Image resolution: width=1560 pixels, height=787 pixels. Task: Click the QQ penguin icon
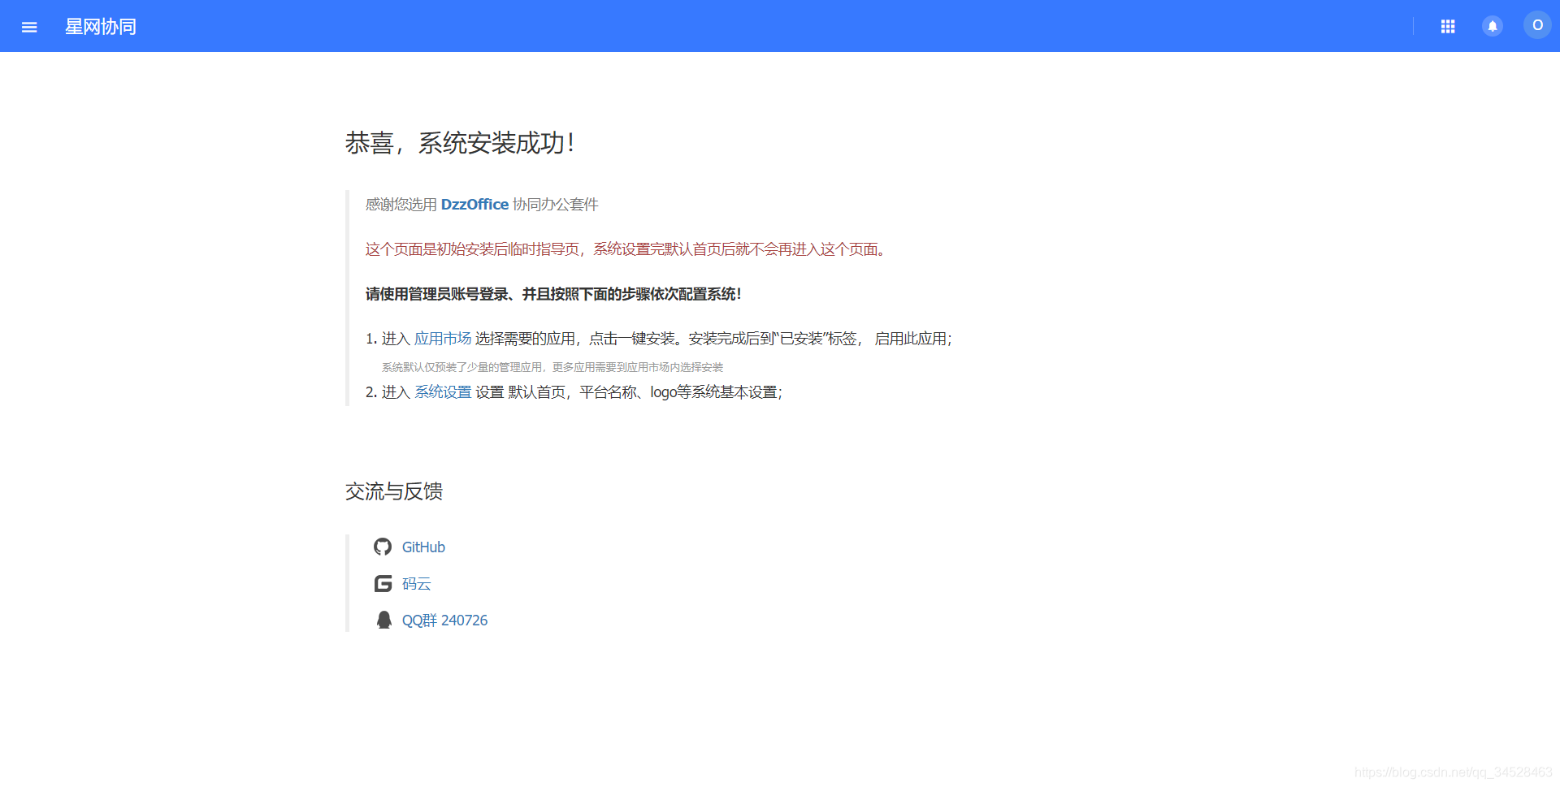[x=383, y=619]
